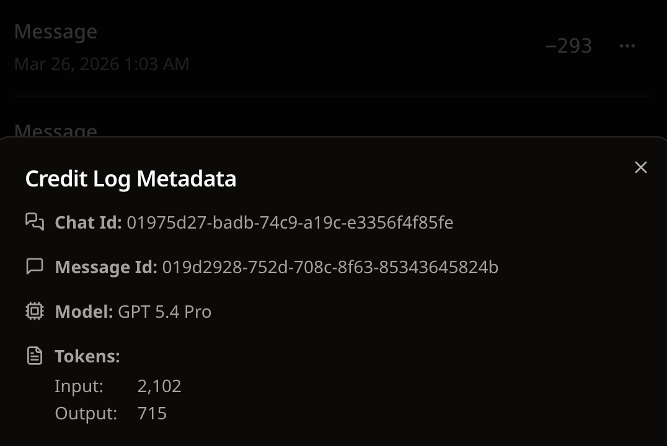Viewport: 667px width, 446px height.
Task: Open the top Message log entry
Action: [x=56, y=32]
